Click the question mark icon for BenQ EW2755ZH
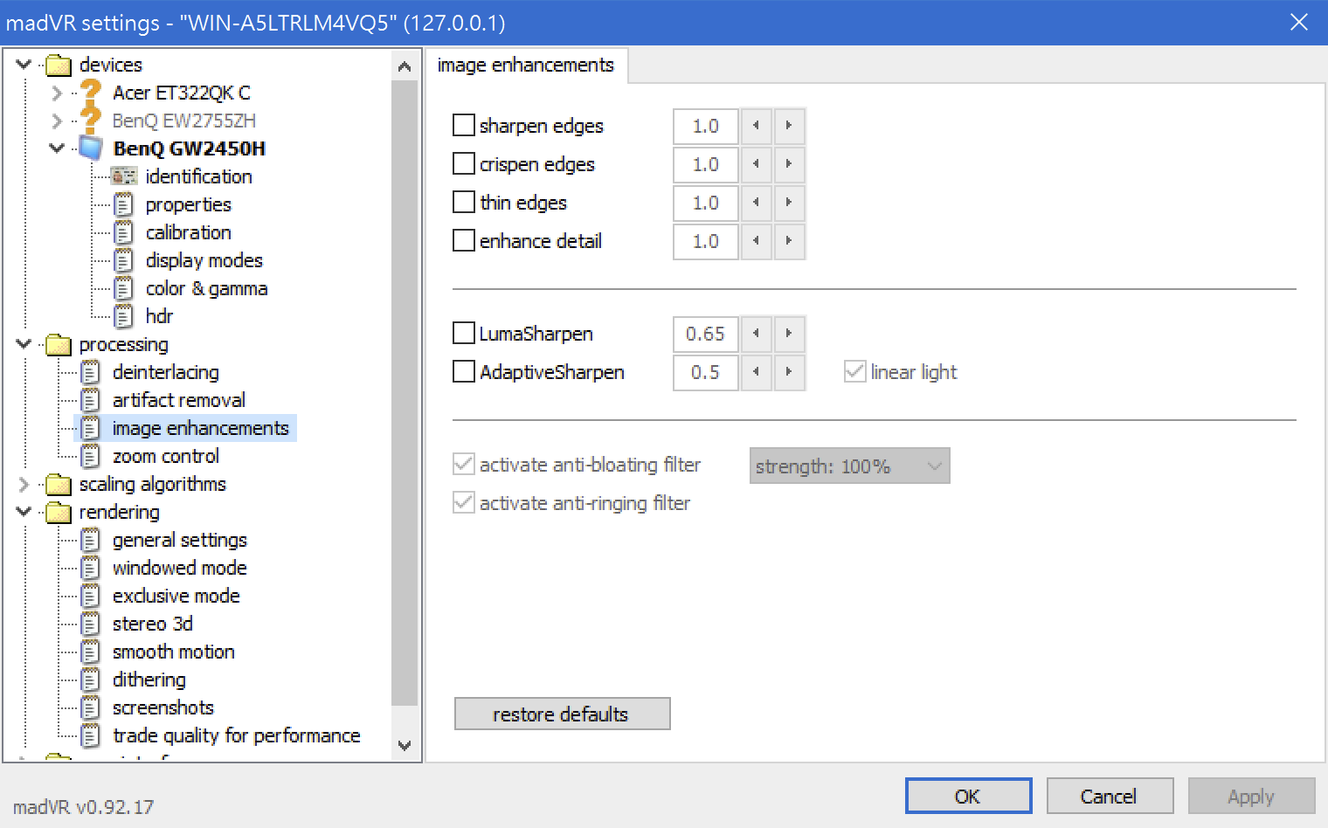1328x828 pixels. click(91, 120)
